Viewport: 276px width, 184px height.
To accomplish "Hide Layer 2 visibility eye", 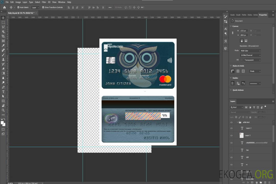I will pos(232,128).
